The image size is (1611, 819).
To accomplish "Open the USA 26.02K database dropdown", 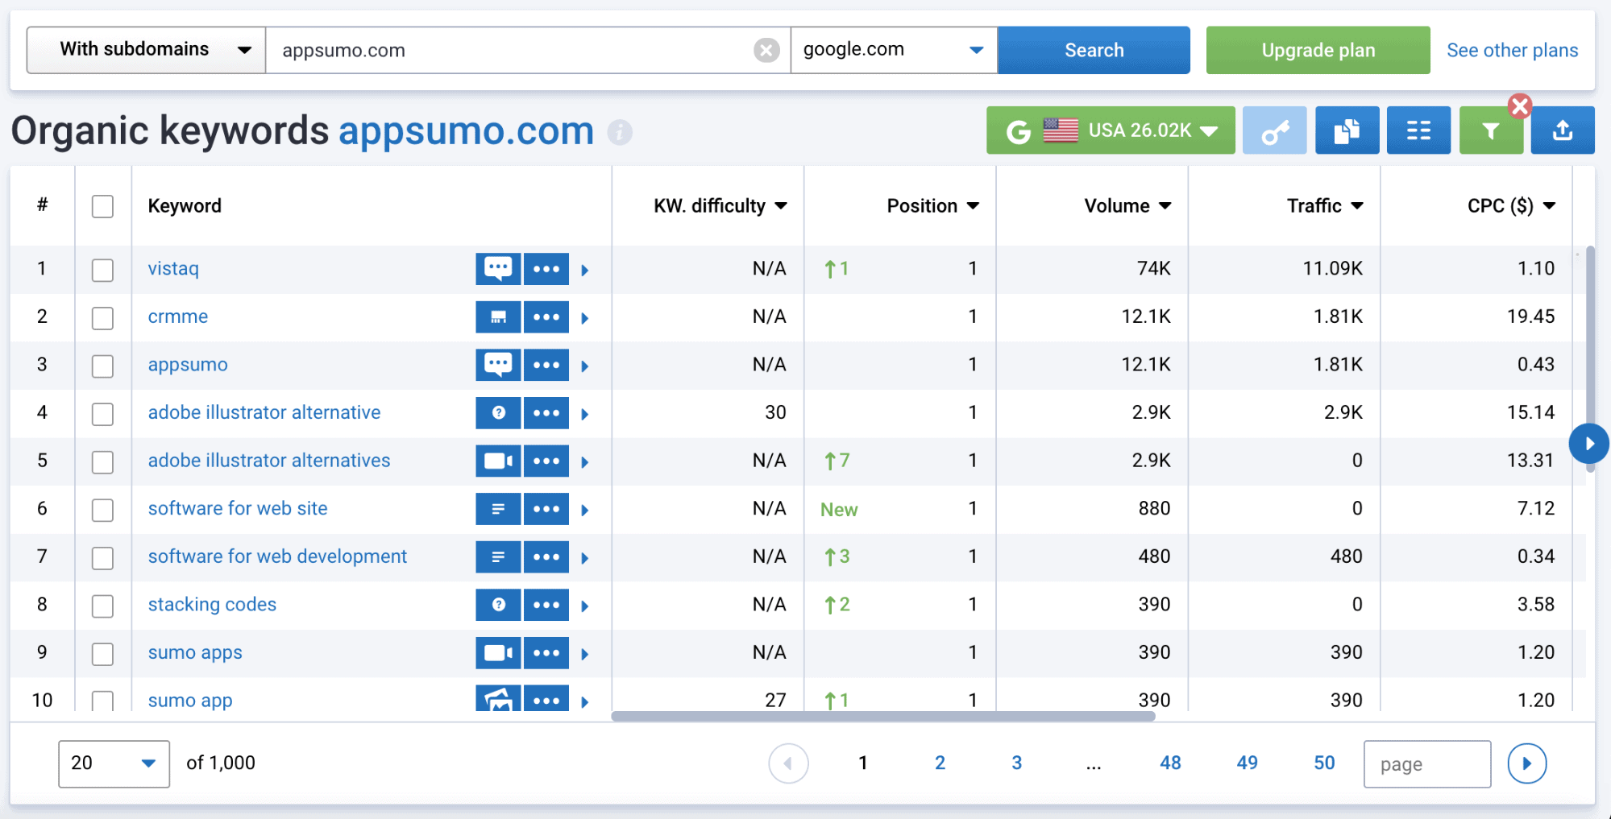I will pos(1111,130).
